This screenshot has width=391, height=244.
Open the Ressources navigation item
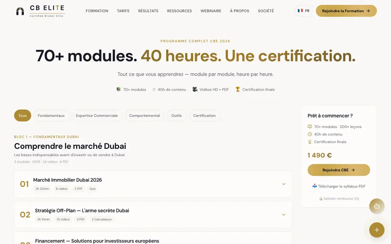[180, 11]
